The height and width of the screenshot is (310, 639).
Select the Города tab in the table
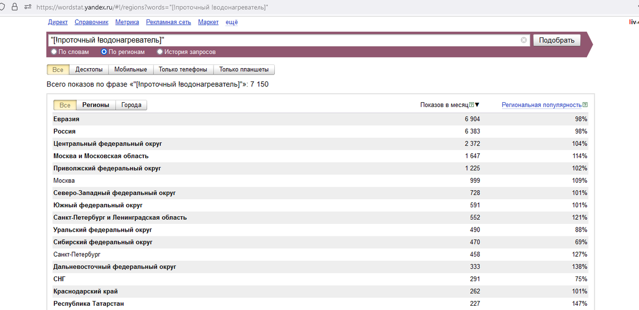pos(131,105)
